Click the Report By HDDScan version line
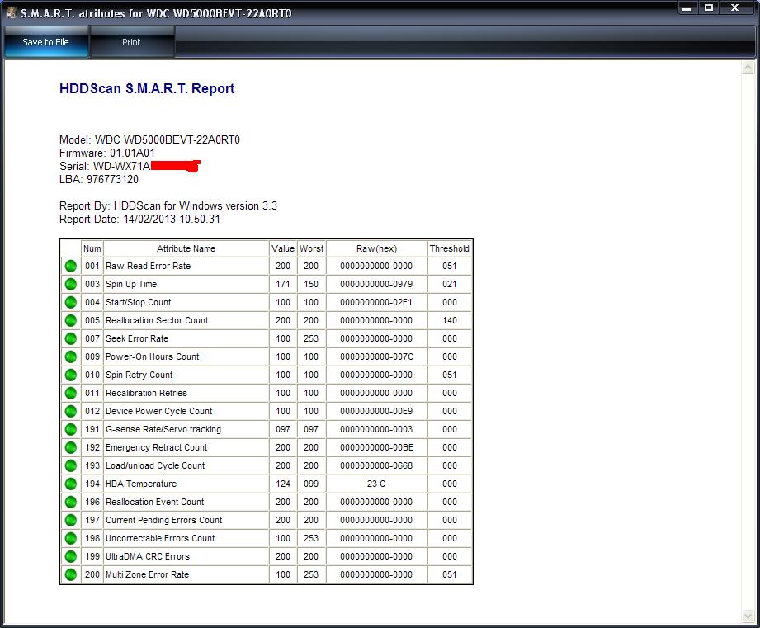760x628 pixels. click(x=168, y=206)
